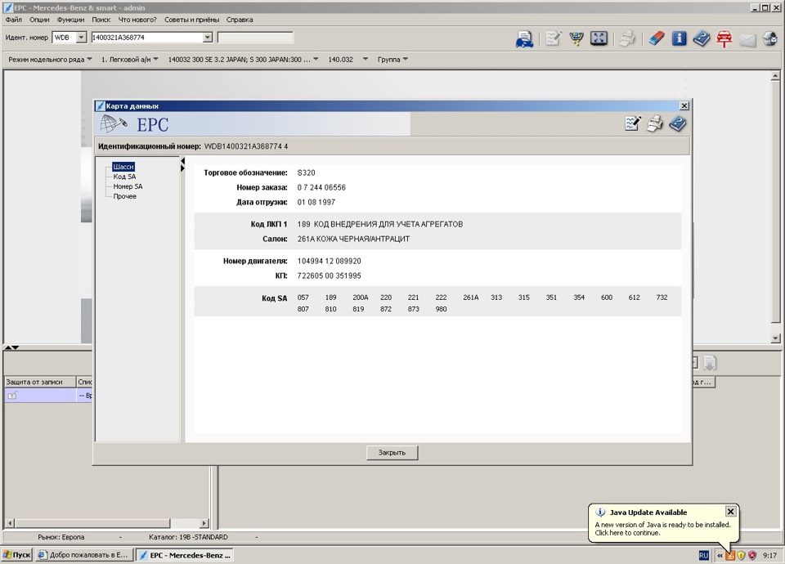Image resolution: width=785 pixels, height=564 pixels.
Task: Click the Java Update Available balloon message
Action: tap(662, 529)
